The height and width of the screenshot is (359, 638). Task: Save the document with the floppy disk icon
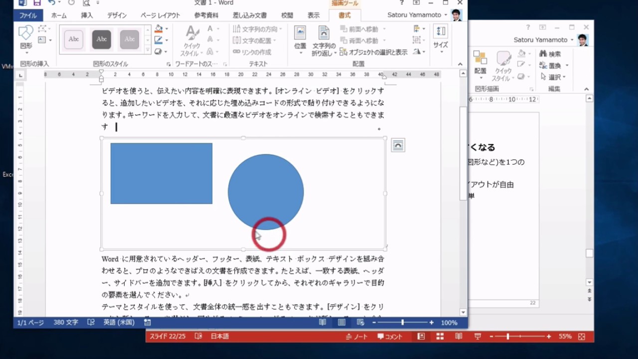(x=37, y=3)
